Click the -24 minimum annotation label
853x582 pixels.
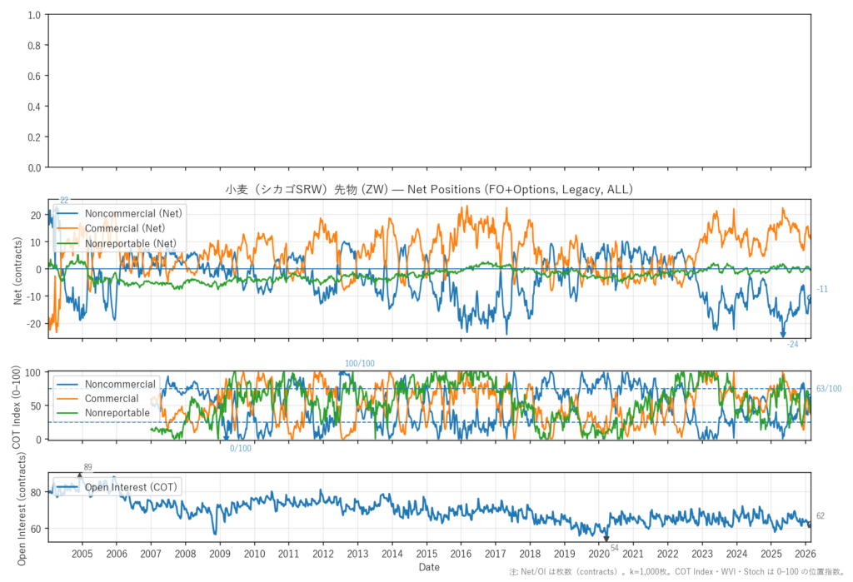pyautogui.click(x=792, y=344)
